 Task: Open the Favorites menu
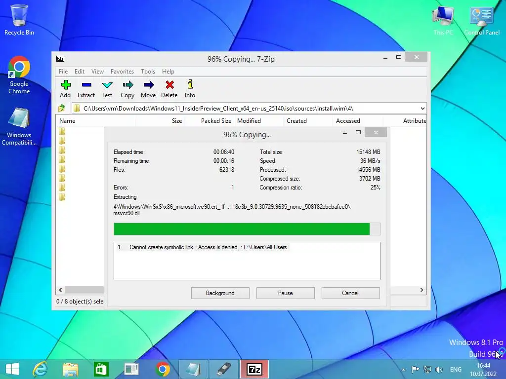122,71
